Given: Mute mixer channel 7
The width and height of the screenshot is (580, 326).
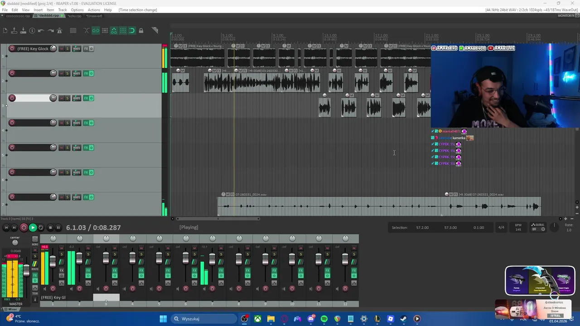Looking at the screenshot, I should tap(221, 248).
